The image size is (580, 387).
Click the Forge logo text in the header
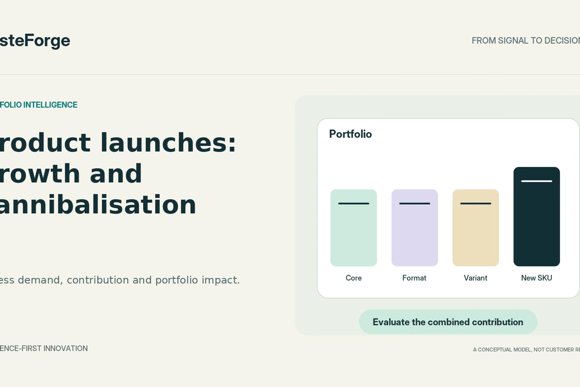pos(35,41)
